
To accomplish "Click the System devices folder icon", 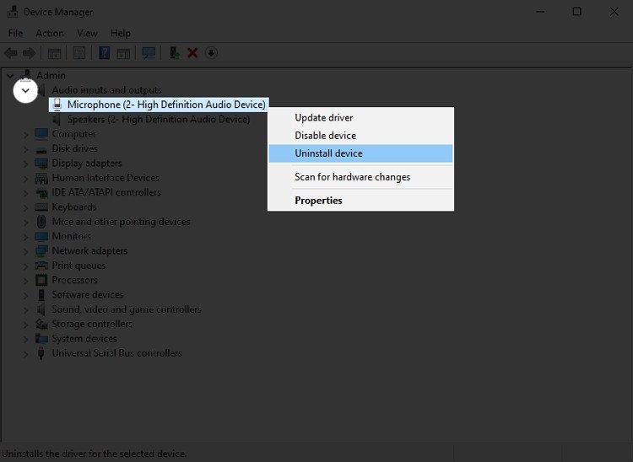I will coord(41,339).
